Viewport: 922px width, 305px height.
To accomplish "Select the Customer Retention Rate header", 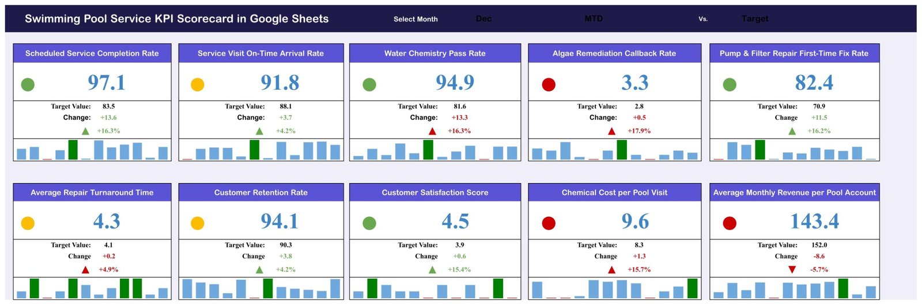I will point(261,193).
